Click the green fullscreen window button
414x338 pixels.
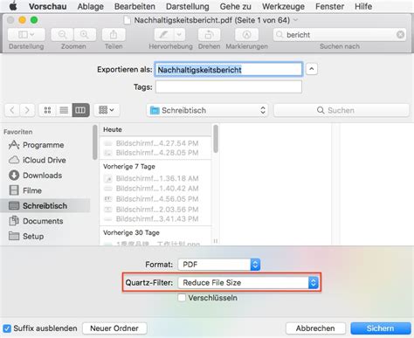[34, 20]
